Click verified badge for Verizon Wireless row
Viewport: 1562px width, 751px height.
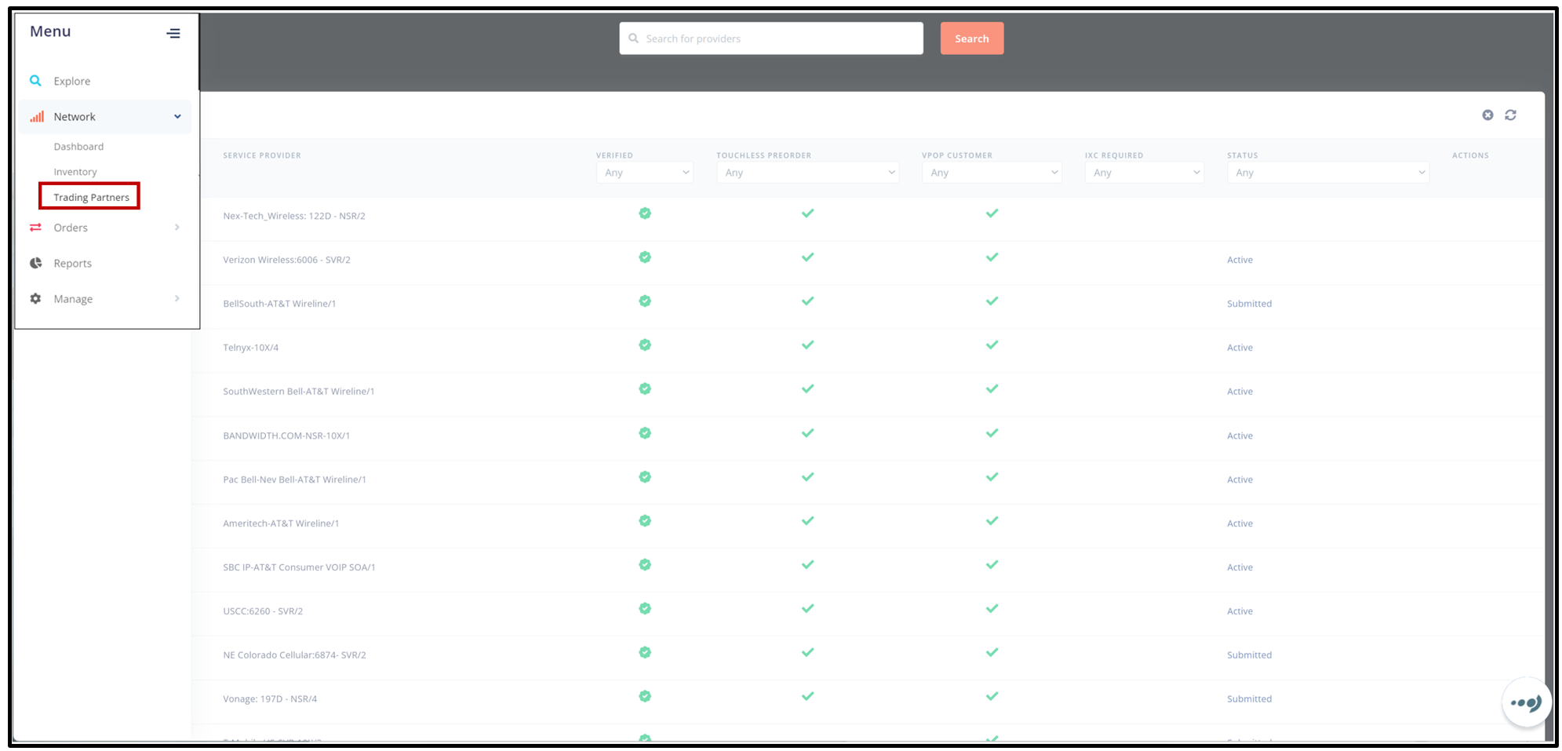pos(645,257)
